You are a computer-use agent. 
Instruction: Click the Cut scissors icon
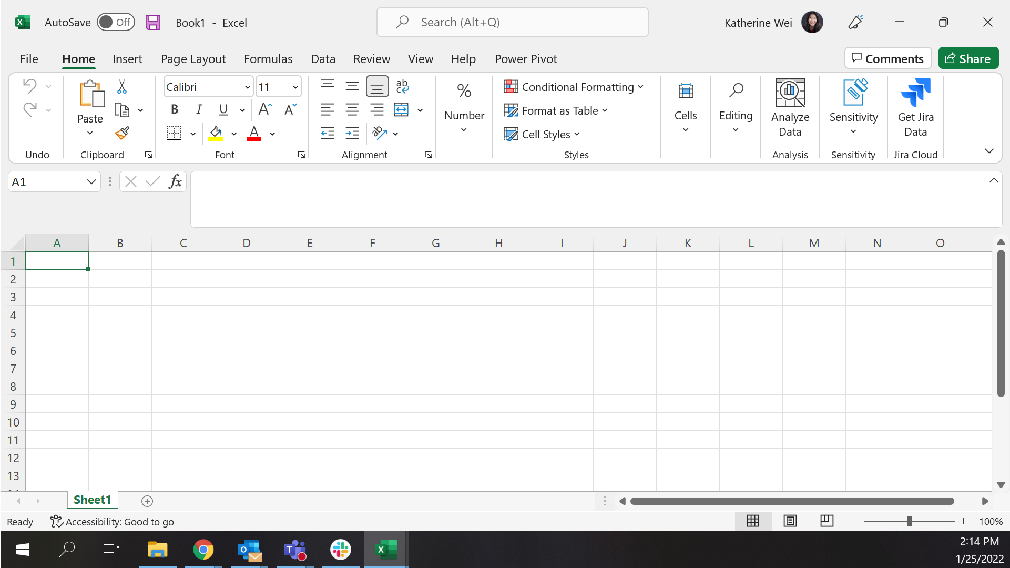coord(122,86)
